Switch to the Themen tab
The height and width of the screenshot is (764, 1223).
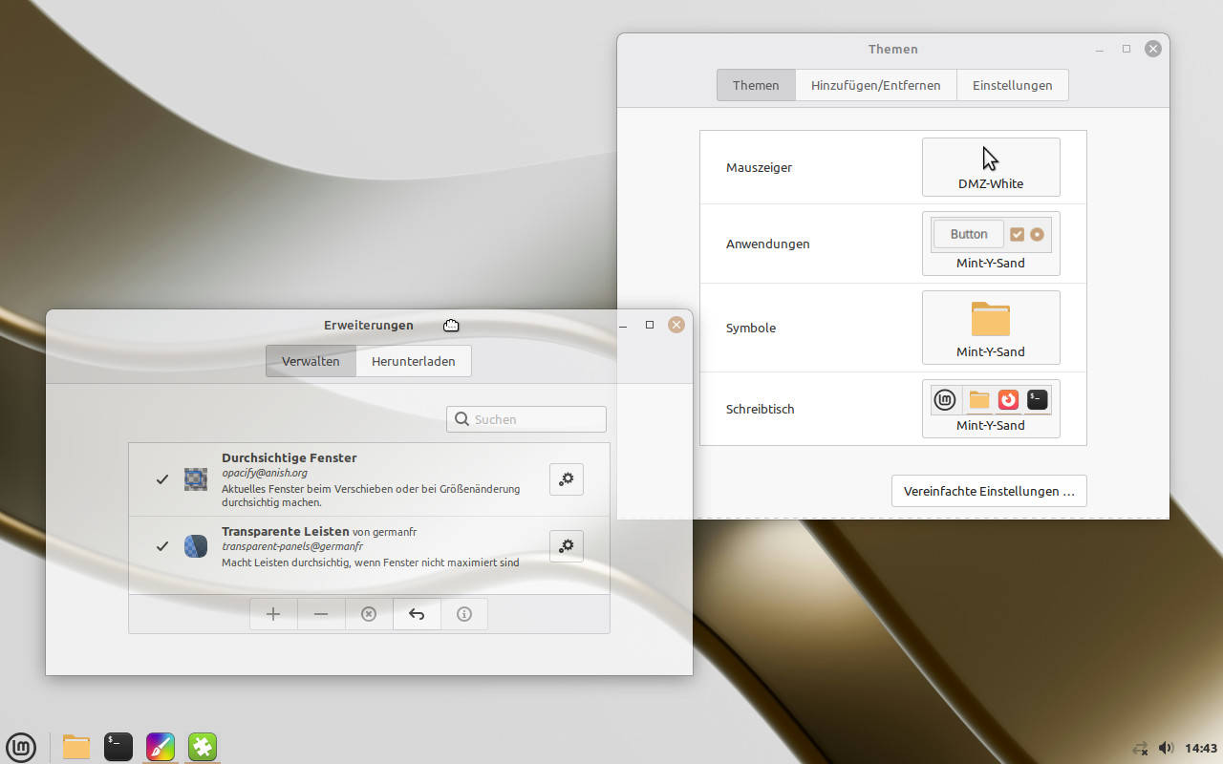756,85
